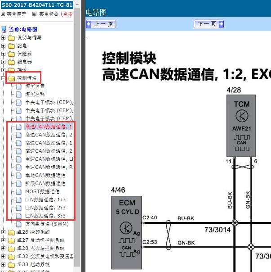Expand the 组33 起动系统 node
Screen dimensions: 271x272
[3, 264]
